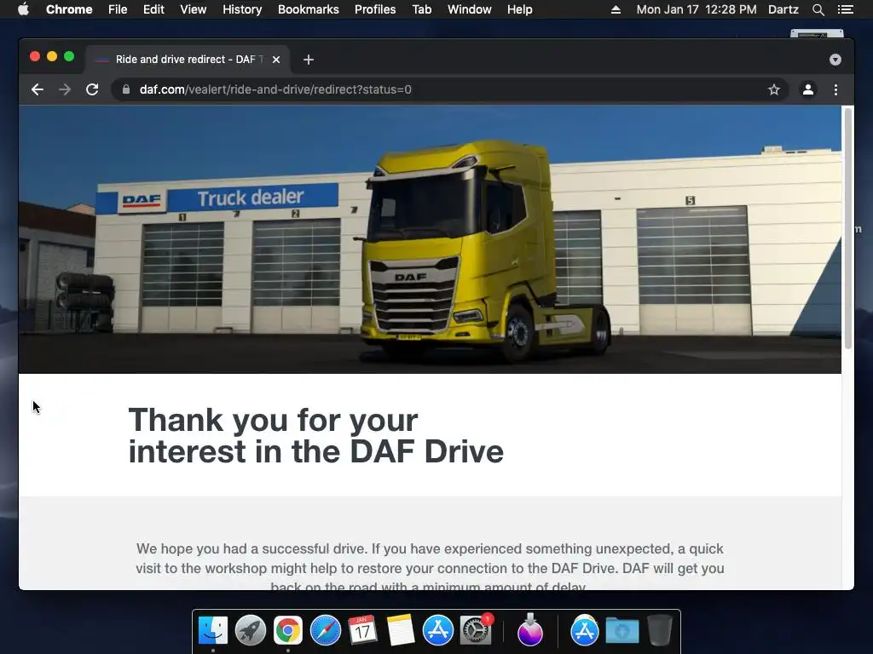The height and width of the screenshot is (654, 873).
Task: Click the yellow DAF truck hero image
Action: [430, 239]
